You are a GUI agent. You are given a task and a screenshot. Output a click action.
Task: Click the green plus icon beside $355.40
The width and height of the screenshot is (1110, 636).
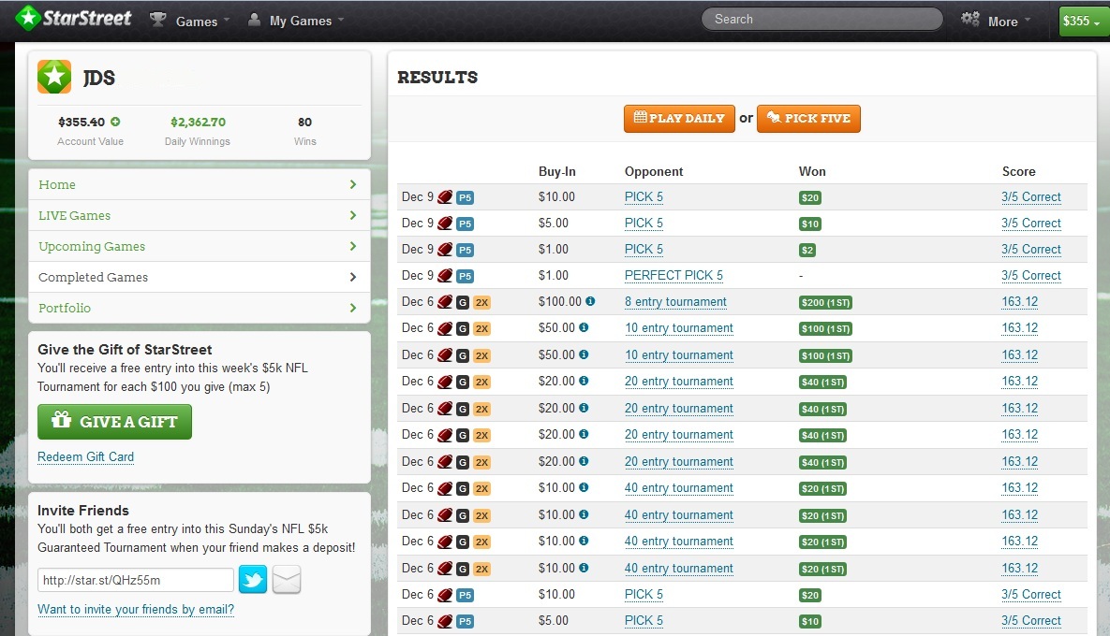coord(115,122)
